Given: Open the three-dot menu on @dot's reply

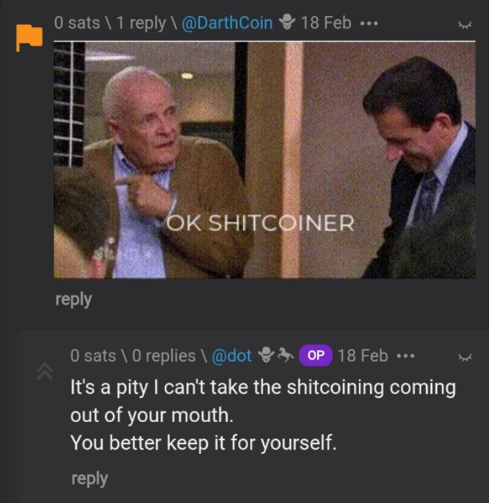Looking at the screenshot, I should tap(405, 356).
